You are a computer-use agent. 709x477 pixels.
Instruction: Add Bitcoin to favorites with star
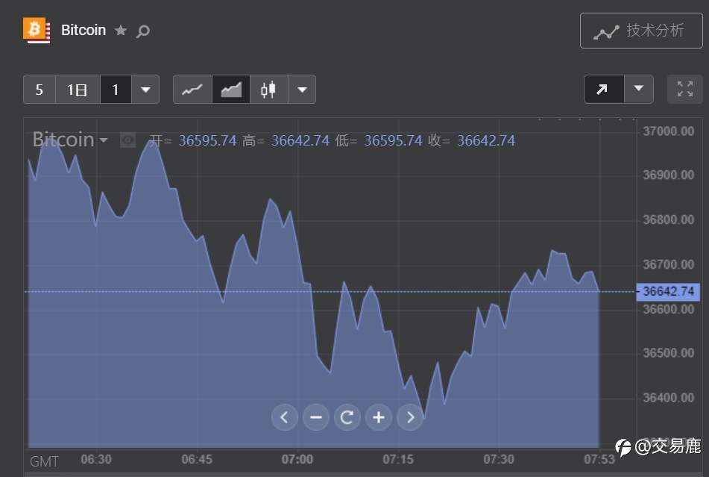click(120, 31)
